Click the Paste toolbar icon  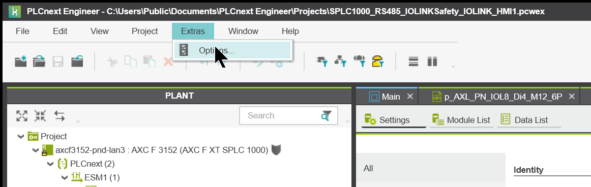(150, 61)
